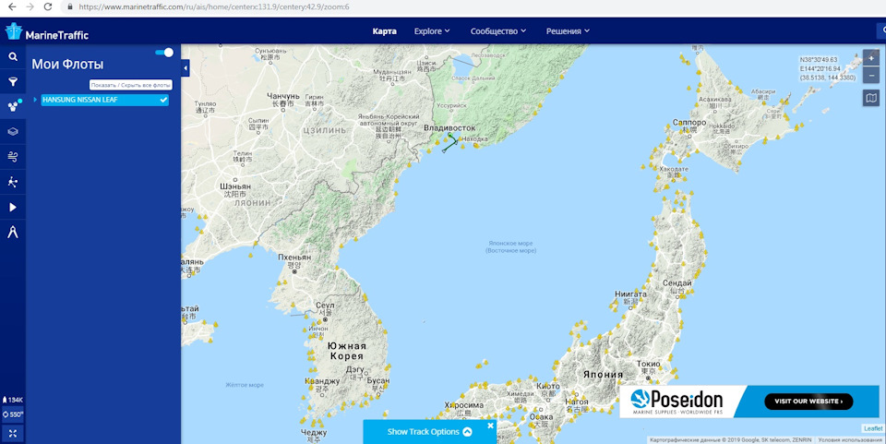Open the search tool in sidebar
Screen dimensions: 886x444
12,56
